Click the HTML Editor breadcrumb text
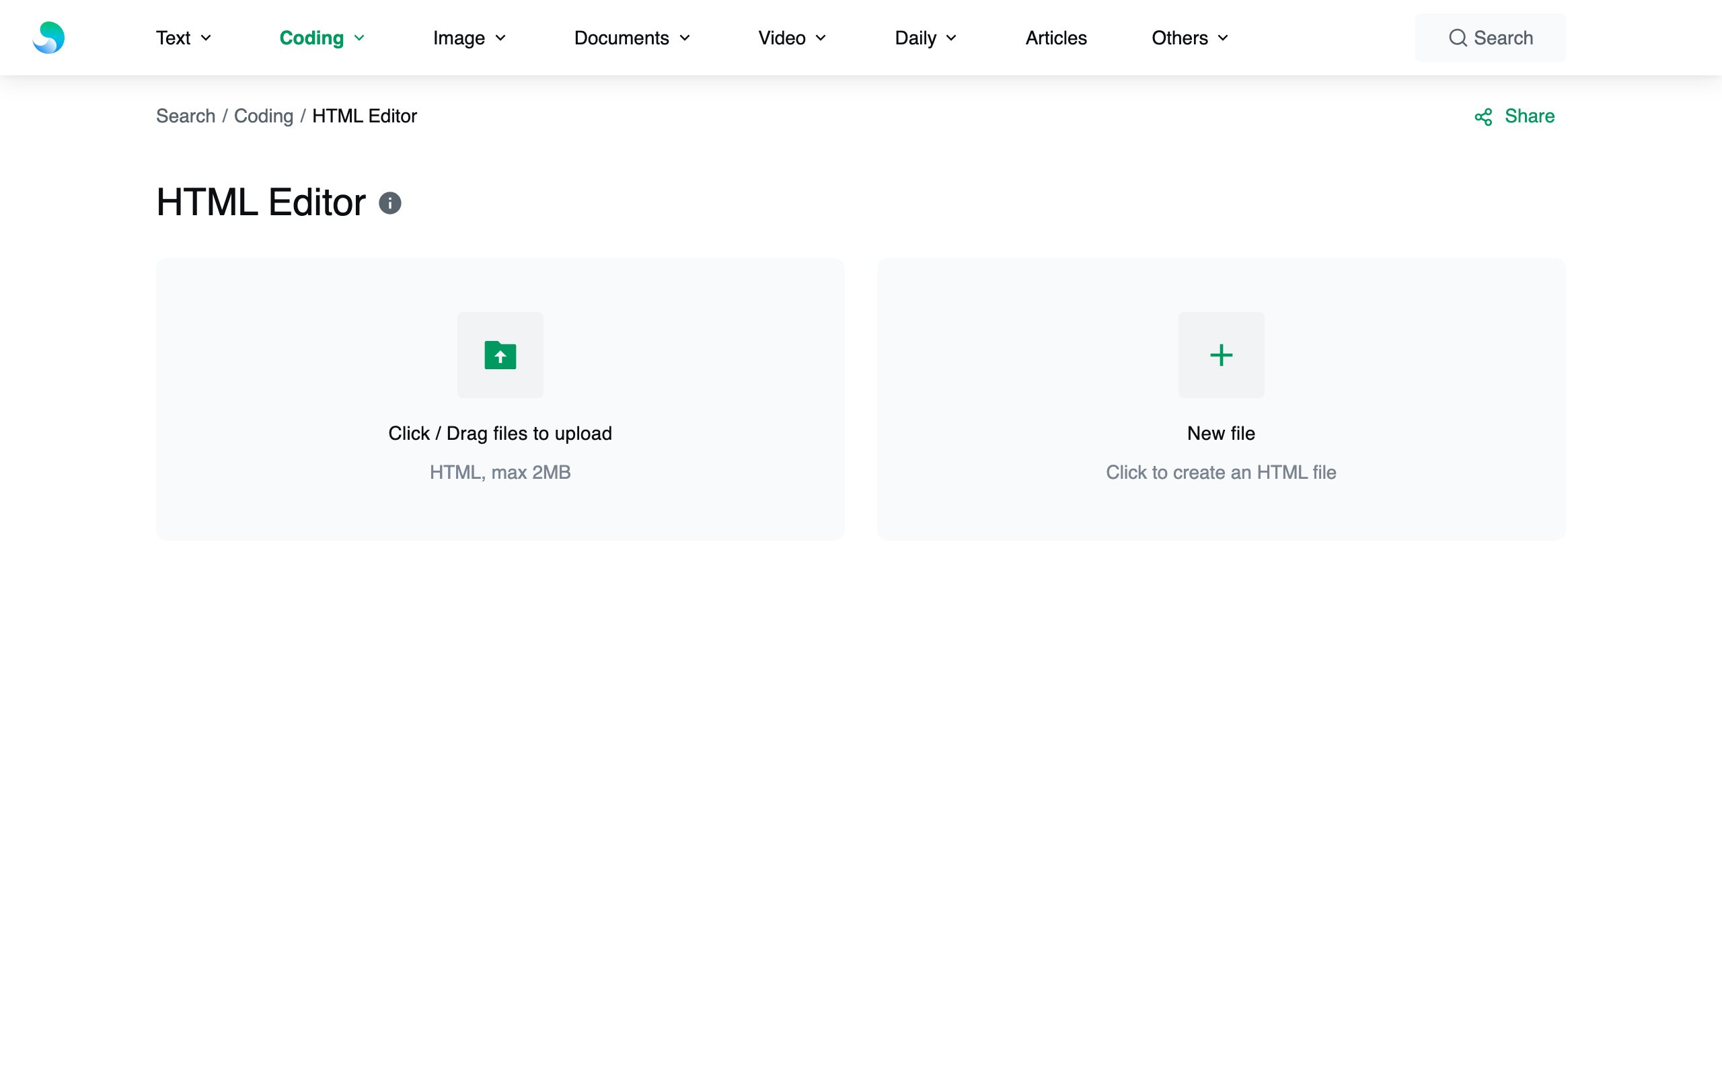 365,116
